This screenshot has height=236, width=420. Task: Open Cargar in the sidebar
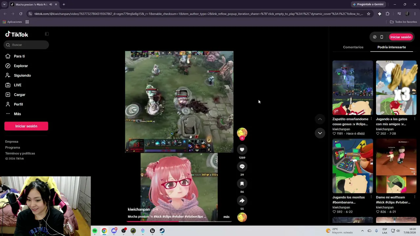click(x=15, y=95)
